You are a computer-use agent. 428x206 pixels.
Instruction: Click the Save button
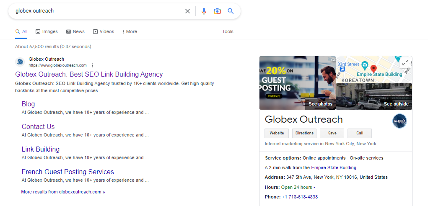coord(332,133)
